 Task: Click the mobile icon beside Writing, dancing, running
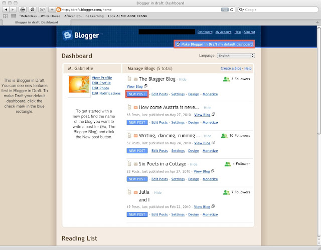pyautogui.click(x=129, y=136)
